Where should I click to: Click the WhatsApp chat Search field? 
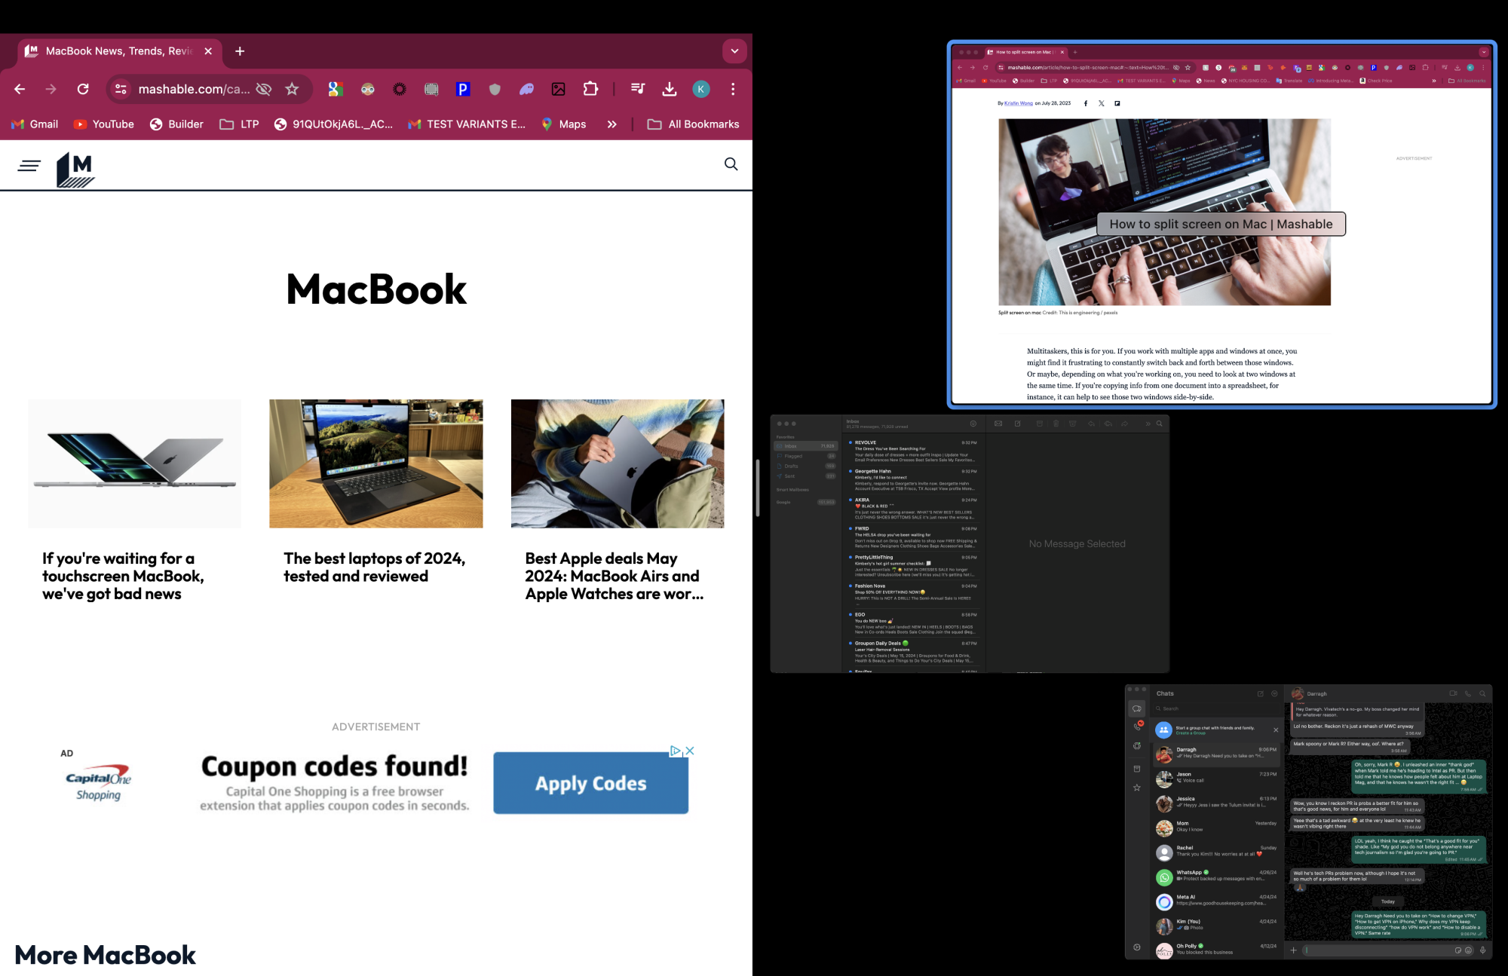coord(1215,708)
